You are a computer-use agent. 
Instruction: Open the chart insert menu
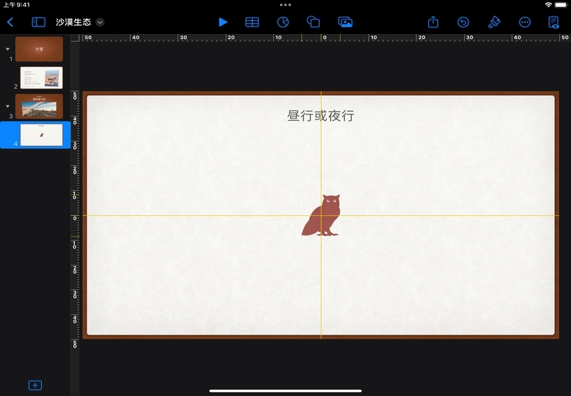click(283, 22)
